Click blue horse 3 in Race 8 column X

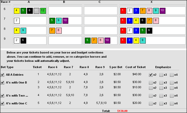pos(136,31)
